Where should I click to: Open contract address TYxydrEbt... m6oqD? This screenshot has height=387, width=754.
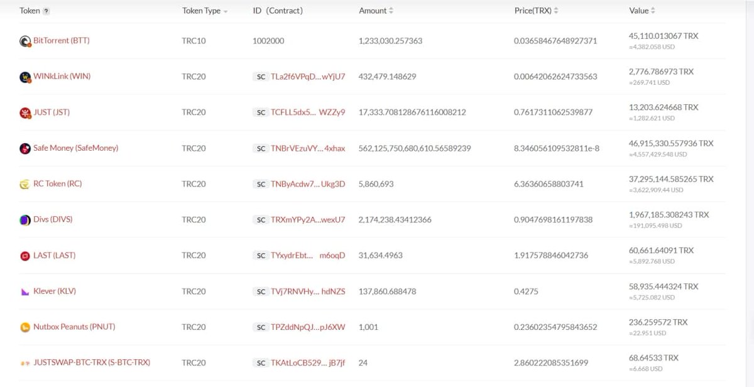[308, 256]
